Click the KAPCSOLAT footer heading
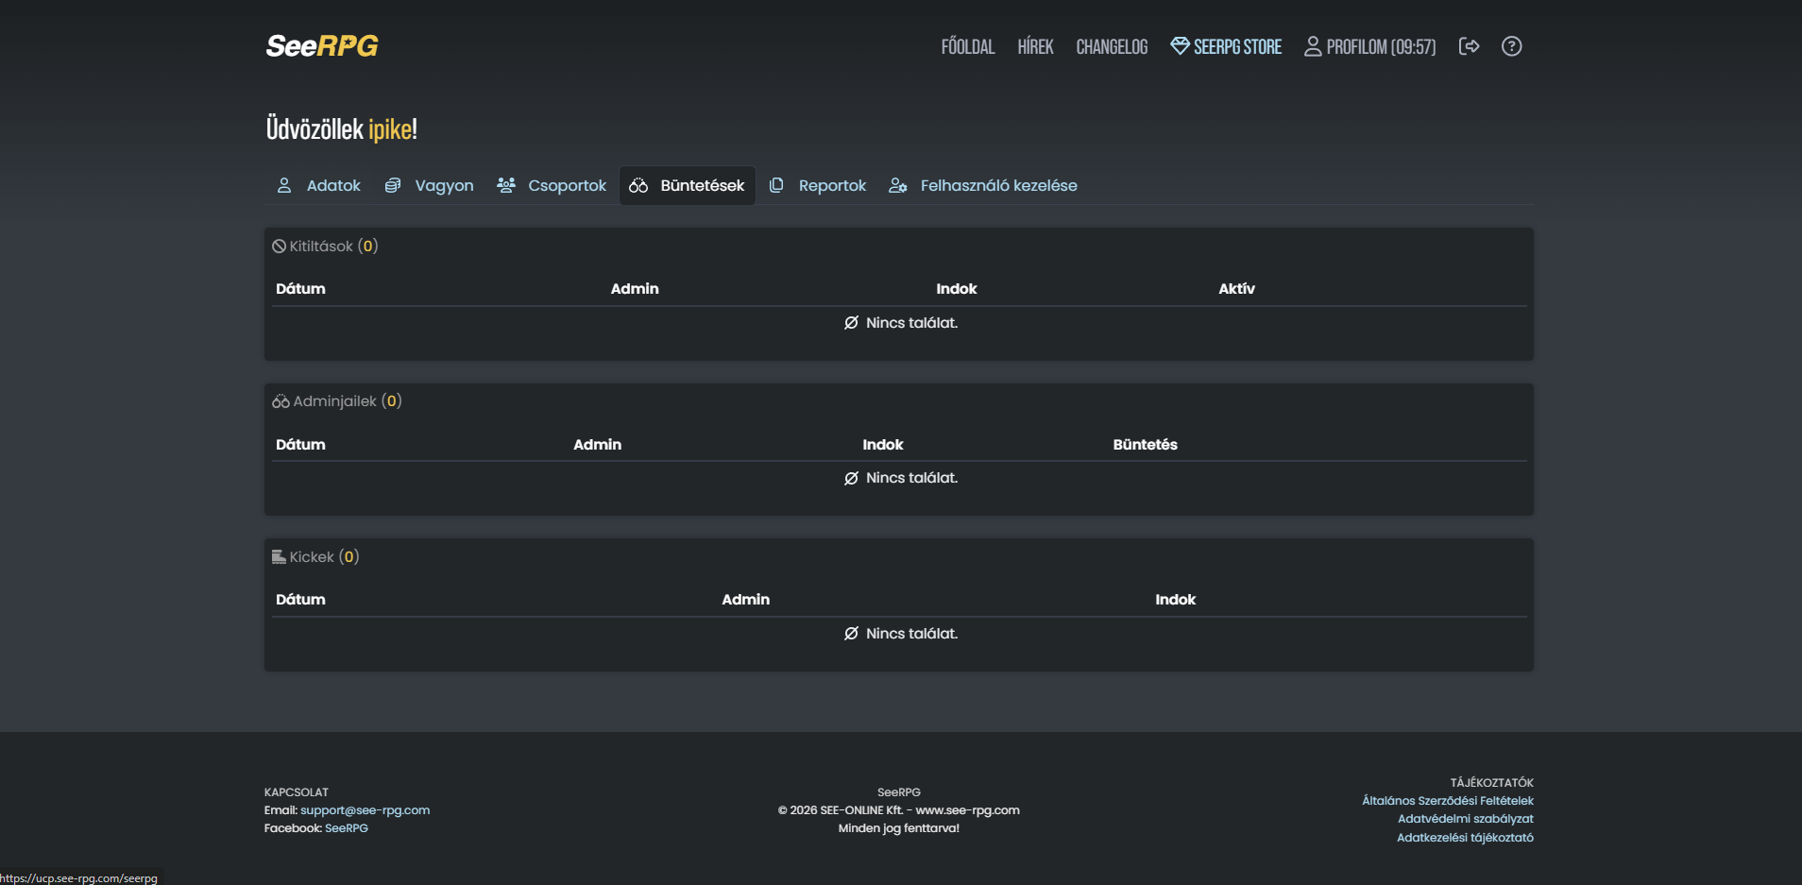Screen dimensions: 1802x885 (297, 792)
